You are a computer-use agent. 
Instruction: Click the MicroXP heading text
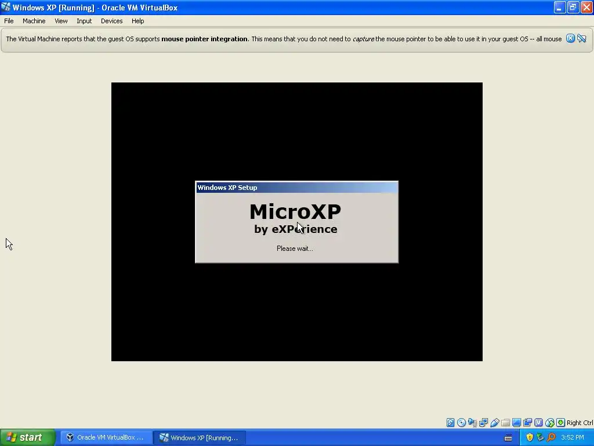[295, 211]
